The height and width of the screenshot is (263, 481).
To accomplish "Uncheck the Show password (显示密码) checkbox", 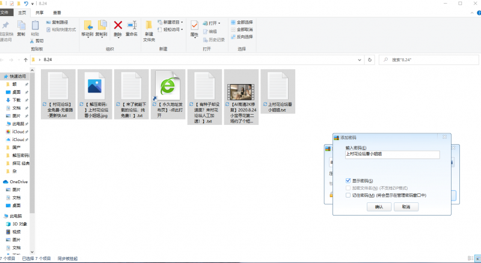I will click(x=348, y=181).
